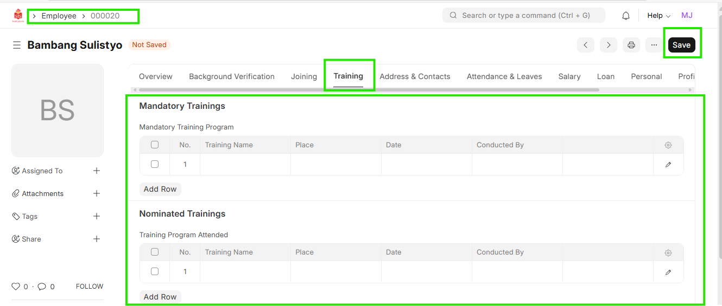Image resolution: width=722 pixels, height=306 pixels.
Task: Toggle the sidebar hamburger menu icon
Action: coord(17,45)
